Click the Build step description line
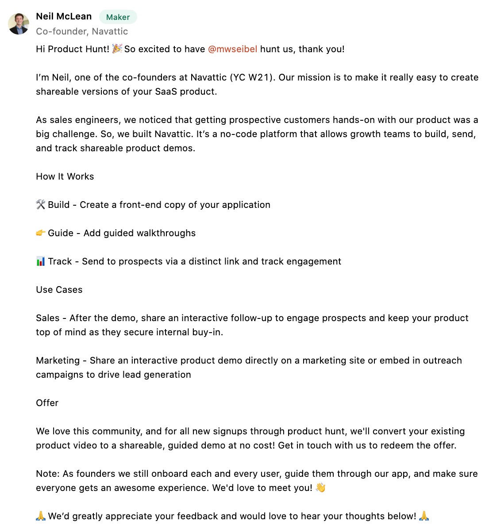The image size is (493, 529). 153,205
